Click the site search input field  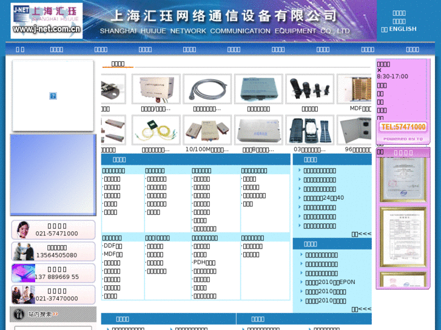tap(53, 328)
